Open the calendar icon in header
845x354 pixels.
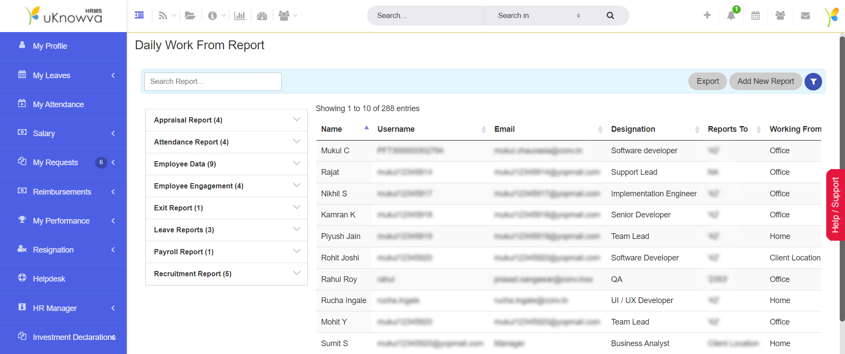point(756,15)
